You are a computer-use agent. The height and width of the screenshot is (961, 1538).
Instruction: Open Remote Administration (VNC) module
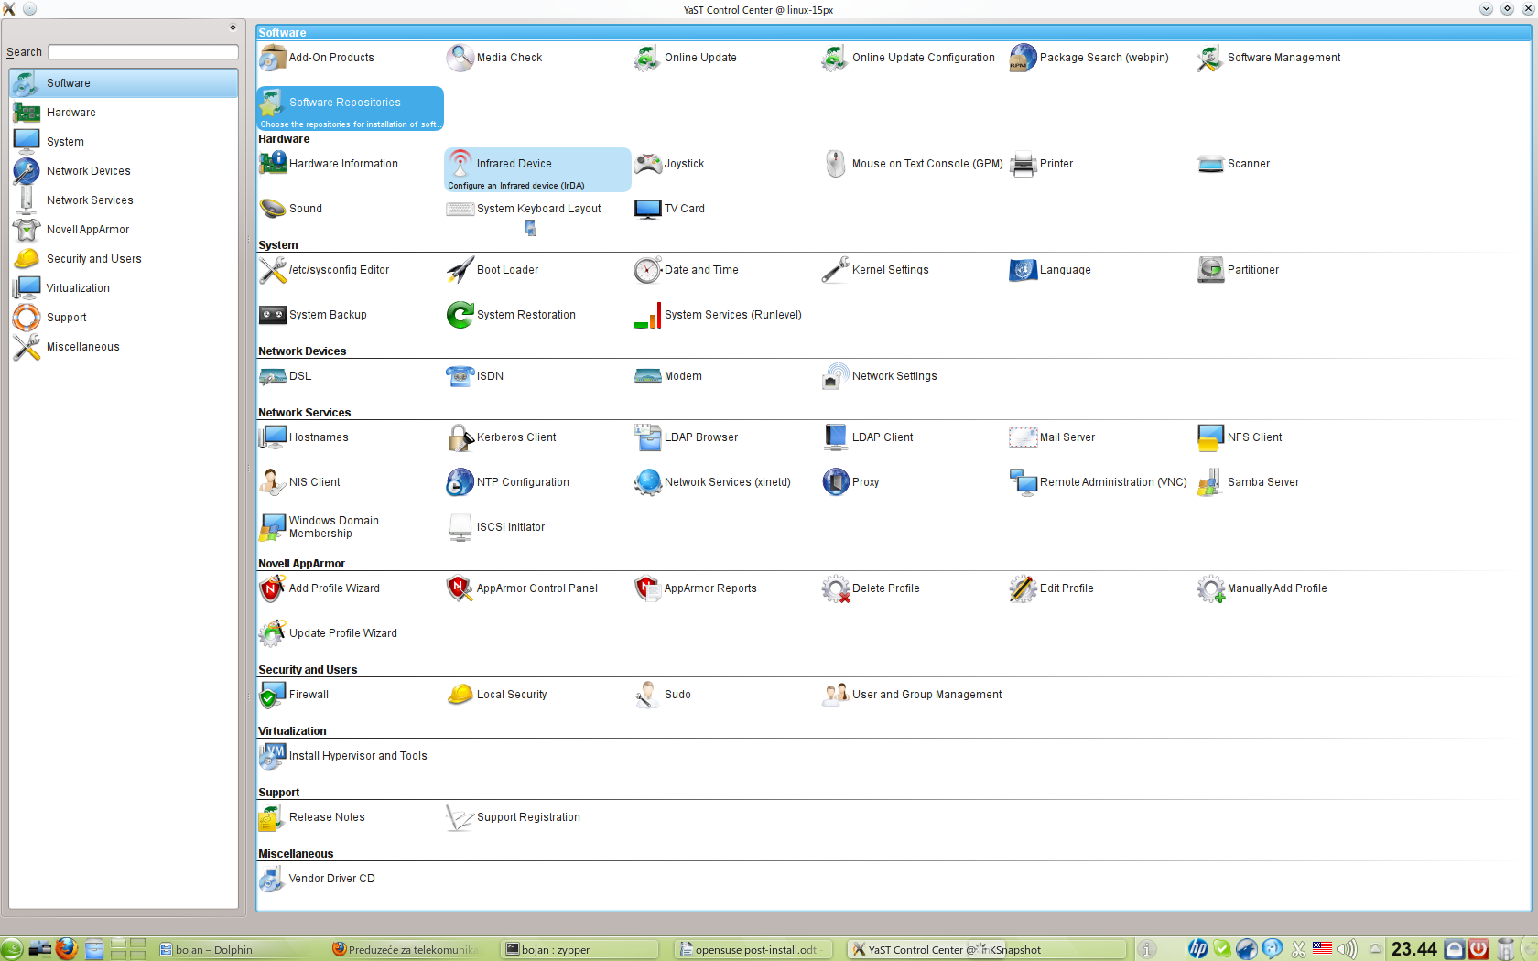pos(1099,482)
